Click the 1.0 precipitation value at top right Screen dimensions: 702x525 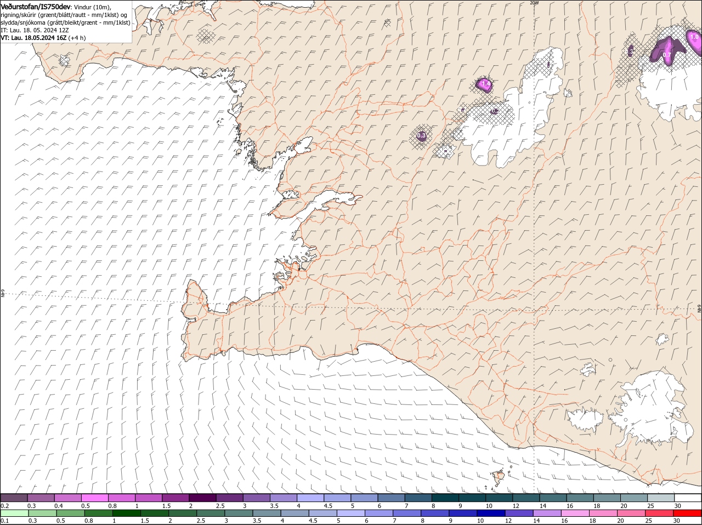pos(694,37)
